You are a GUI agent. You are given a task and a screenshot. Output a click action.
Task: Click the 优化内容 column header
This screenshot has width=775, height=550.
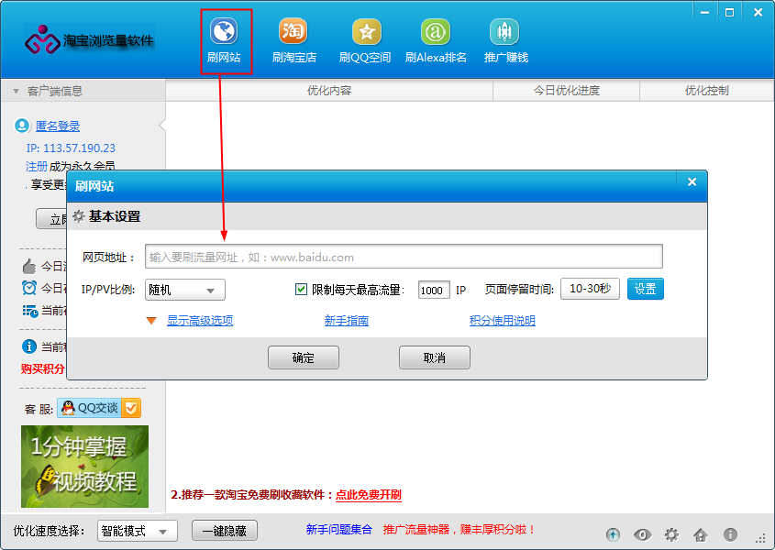[329, 91]
